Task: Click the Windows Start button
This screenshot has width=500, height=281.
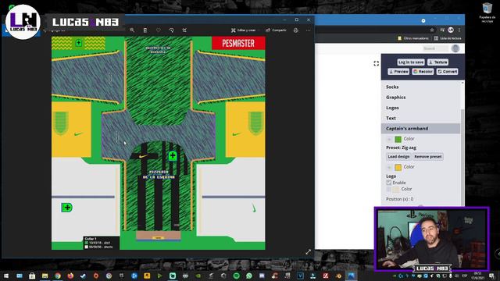Action: [x=6, y=276]
